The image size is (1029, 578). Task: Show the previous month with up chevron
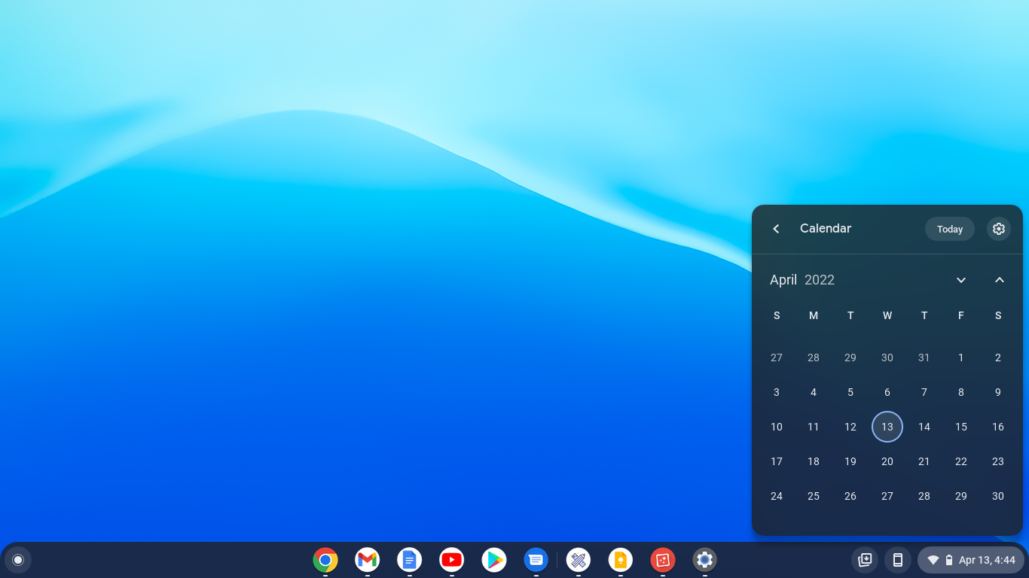coord(1000,280)
